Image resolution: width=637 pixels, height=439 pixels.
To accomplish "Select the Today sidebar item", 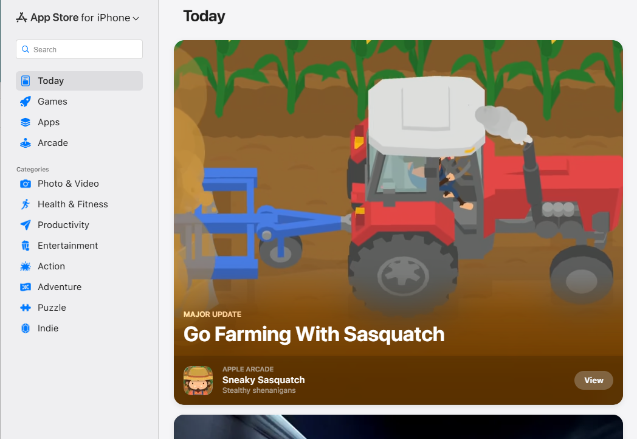I will 79,81.
